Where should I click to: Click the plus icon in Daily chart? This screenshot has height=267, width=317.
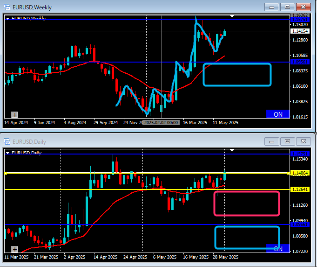pos(14,249)
